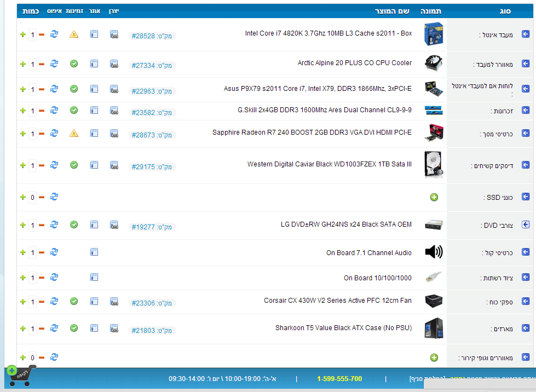Open site page icon for Intel Core i7 row
Viewport: 536px width, 392px height.
[x=94, y=34]
